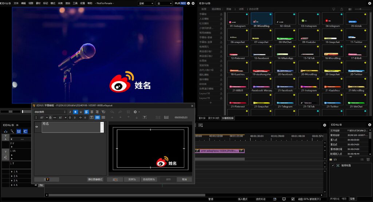Expand the 1 A audio track
Screen dimensions: 373x202
coord(12,171)
